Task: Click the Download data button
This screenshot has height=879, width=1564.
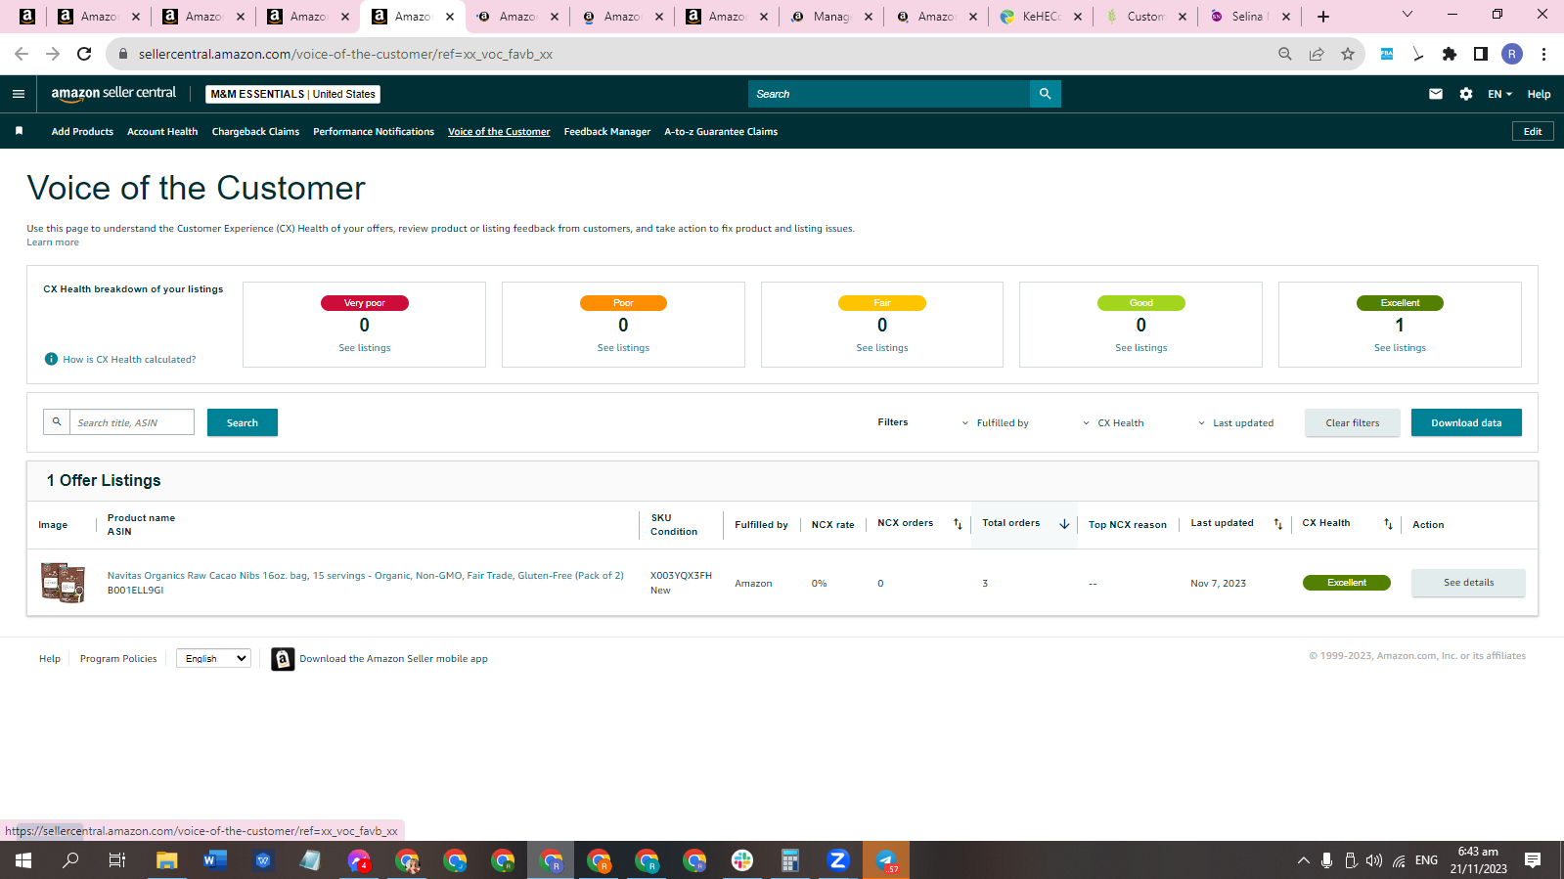Action: pyautogui.click(x=1466, y=422)
